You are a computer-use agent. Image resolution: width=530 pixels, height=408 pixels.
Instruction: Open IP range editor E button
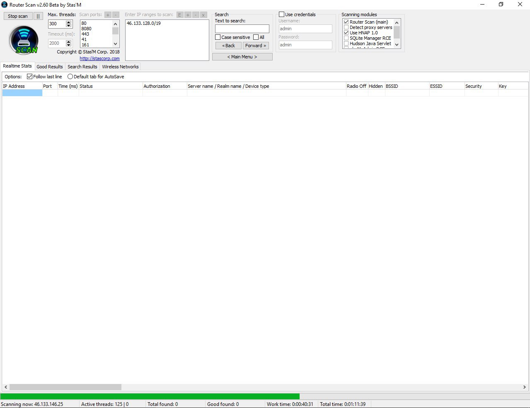click(179, 14)
